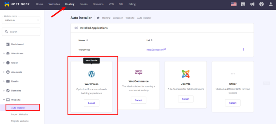The height and width of the screenshot is (124, 276).
Task: Expand the Accounts sidebar section
Action: coord(4,72)
